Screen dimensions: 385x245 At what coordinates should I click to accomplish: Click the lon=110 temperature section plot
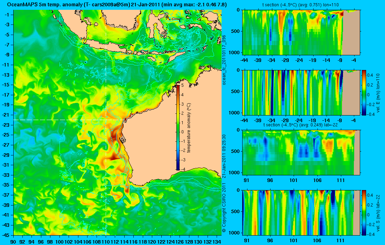(301, 33)
